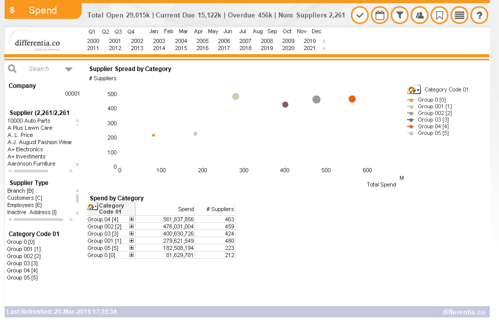Select supplier type Customers [C]
Image resolution: width=499 pixels, height=323 pixels.
[25, 198]
